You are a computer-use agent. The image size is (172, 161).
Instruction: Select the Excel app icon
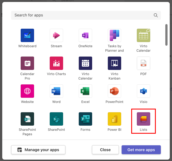click(x=85, y=91)
